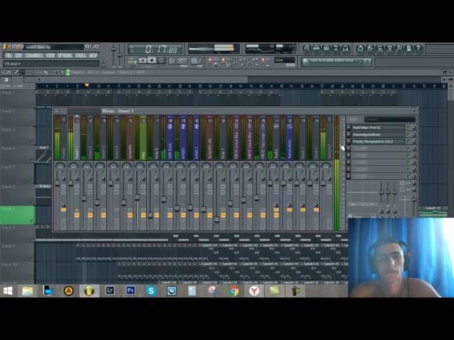The height and width of the screenshot is (340, 454).
Task: Select the green PAD mixer track
Action: point(143,138)
